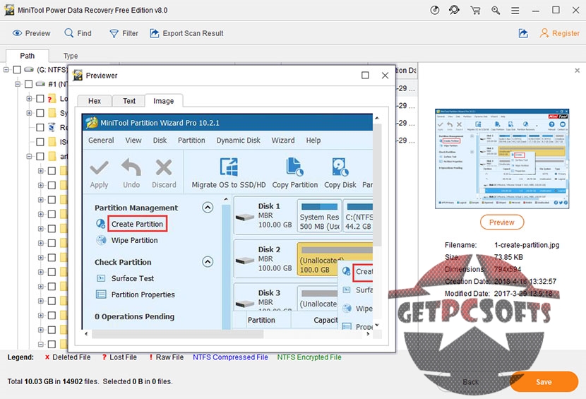Screen dimensions: 586x399
Task: Collapse the 'ar' folder tree node
Action: pos(29,156)
